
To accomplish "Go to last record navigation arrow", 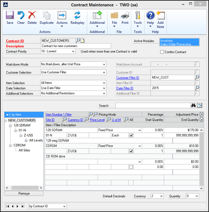I will coord(23,206).
